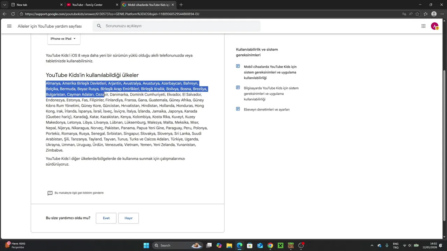Image resolution: width=447 pixels, height=251 pixels.
Task: View site info lock icon
Action: coord(21,14)
